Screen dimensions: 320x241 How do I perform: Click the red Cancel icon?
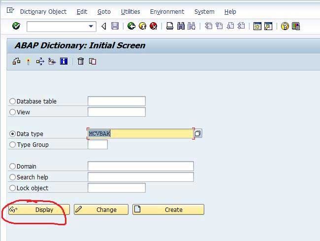pyautogui.click(x=153, y=26)
